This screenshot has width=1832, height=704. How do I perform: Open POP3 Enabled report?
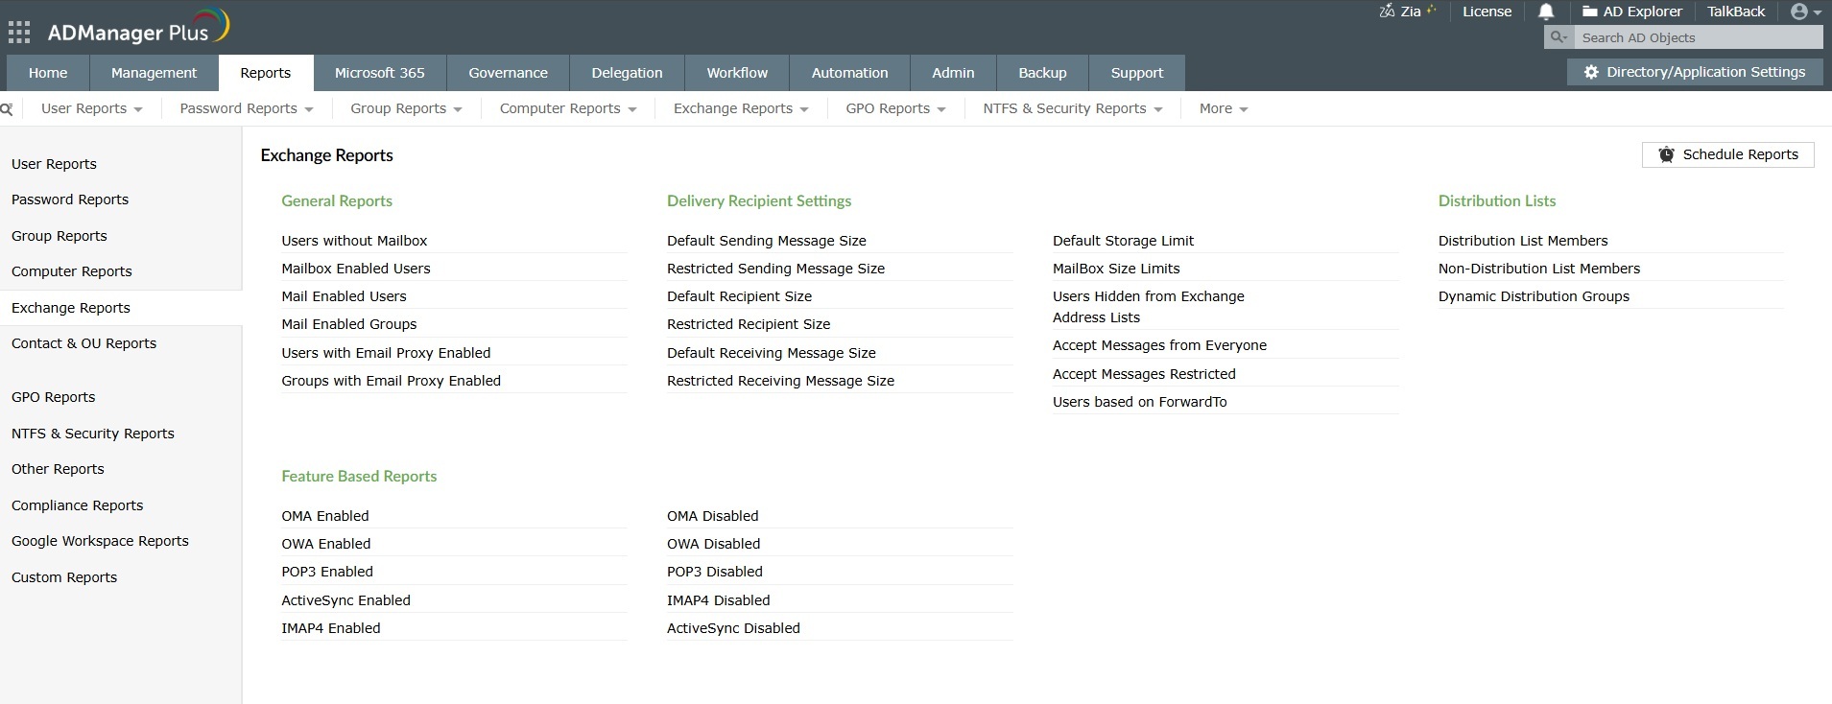pos(327,572)
